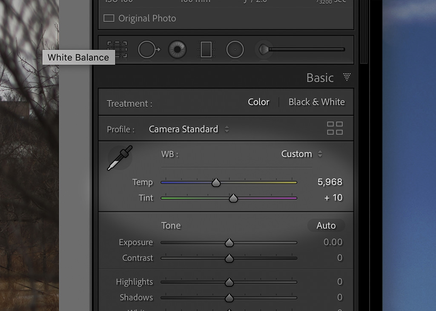
Task: Choose Black & White treatment
Action: [316, 102]
